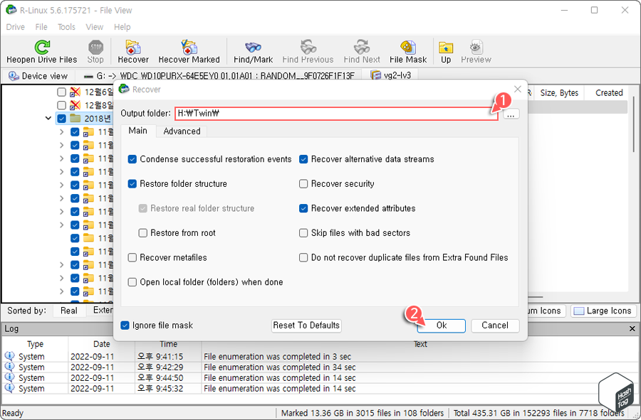Collapse the 2018년 folder in the tree
641x420 pixels.
[48, 118]
